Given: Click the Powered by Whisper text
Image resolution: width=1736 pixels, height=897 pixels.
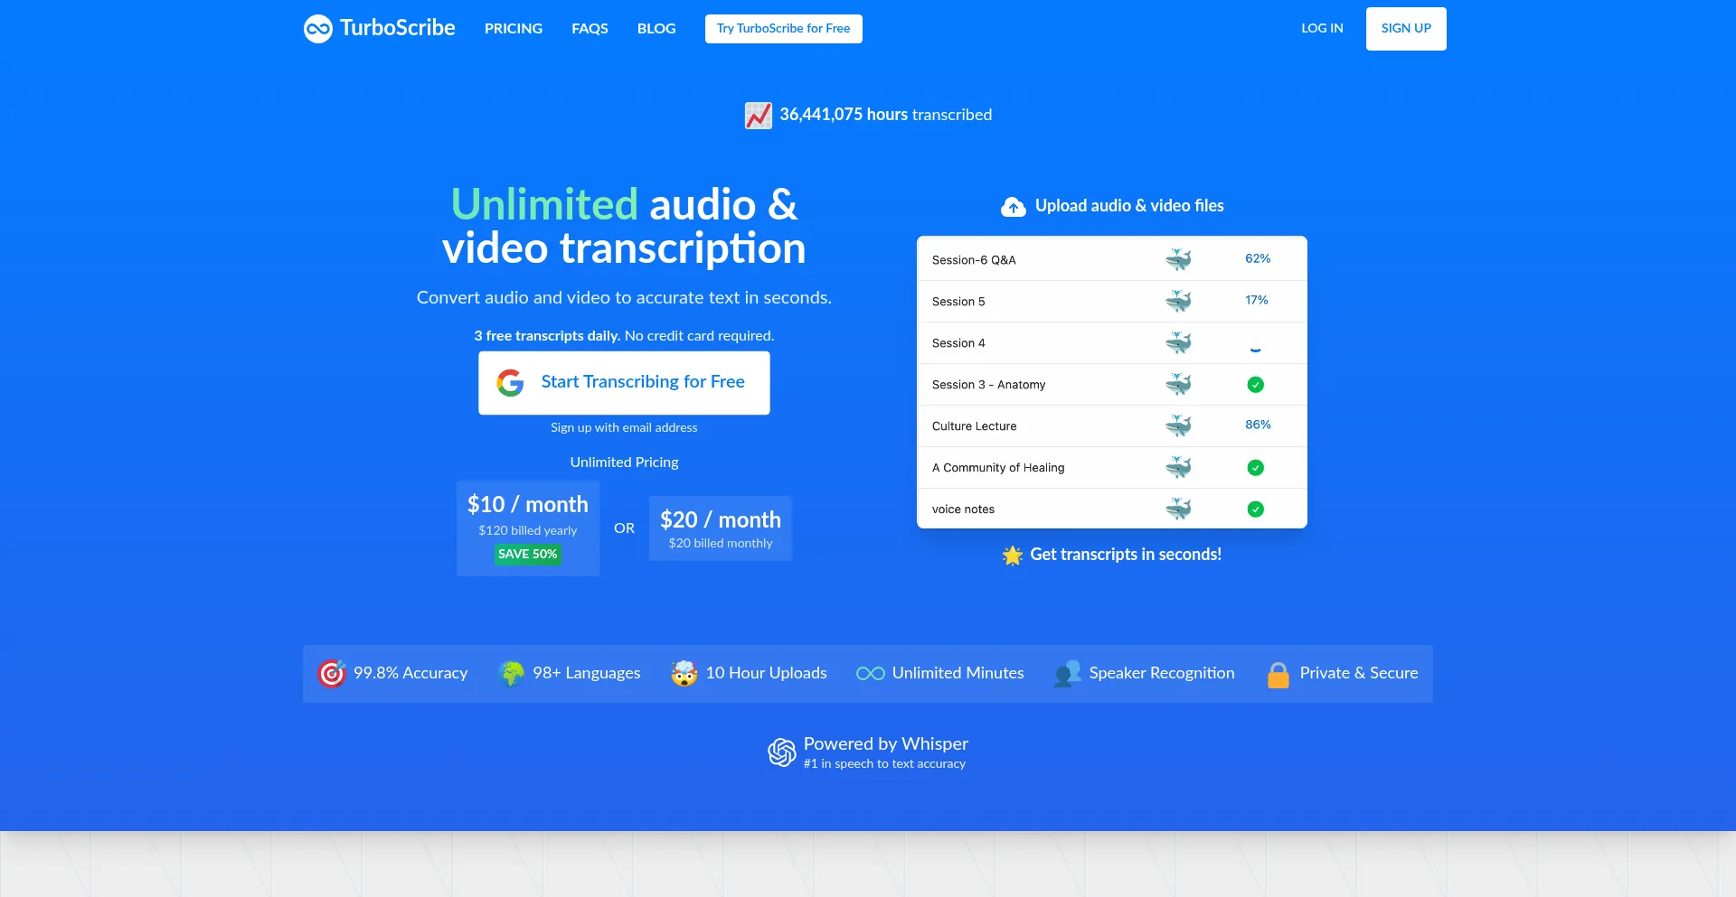Looking at the screenshot, I should coord(885,743).
